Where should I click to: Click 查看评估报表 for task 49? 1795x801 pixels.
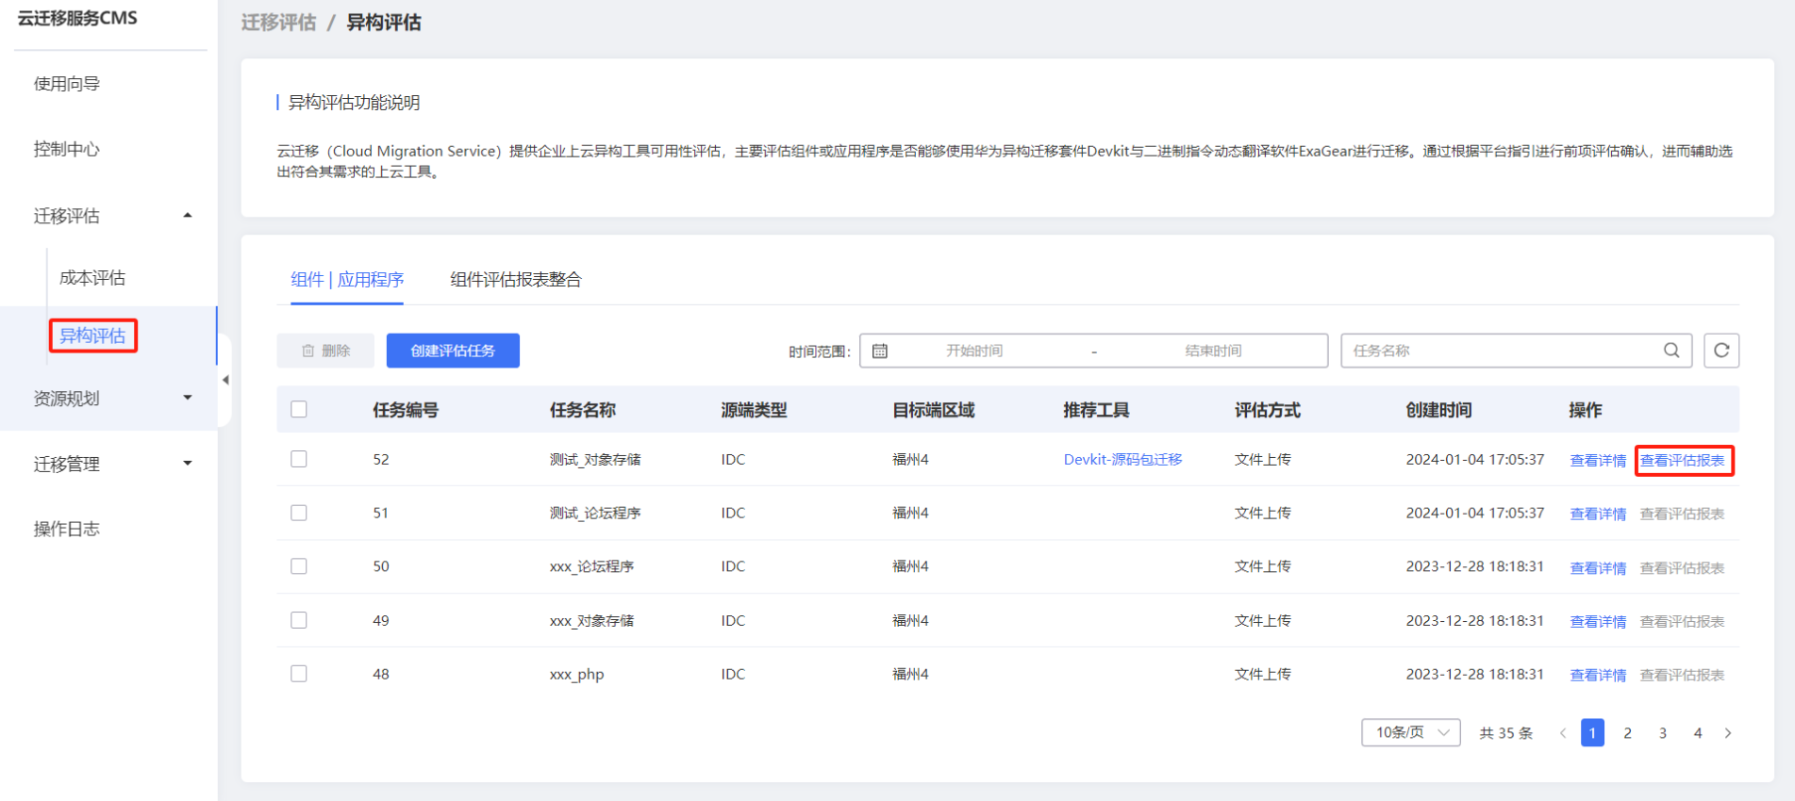coord(1683,621)
